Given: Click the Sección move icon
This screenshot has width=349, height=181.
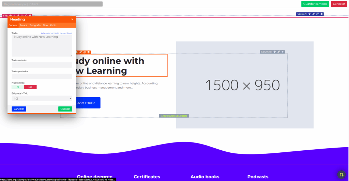Looking at the screenshot, I should click(x=309, y=14).
